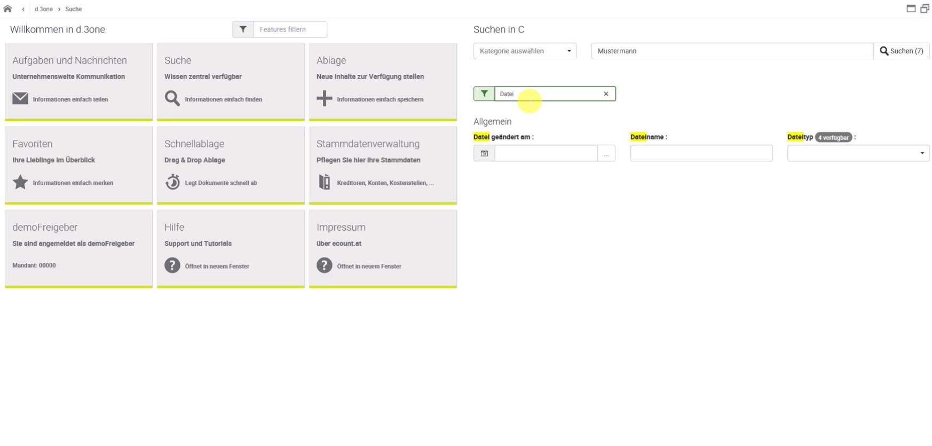Image resolution: width=932 pixels, height=446 pixels.
Task: Click the maximize panel icon top right
Action: [911, 9]
